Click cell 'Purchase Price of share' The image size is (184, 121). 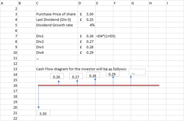57,14
